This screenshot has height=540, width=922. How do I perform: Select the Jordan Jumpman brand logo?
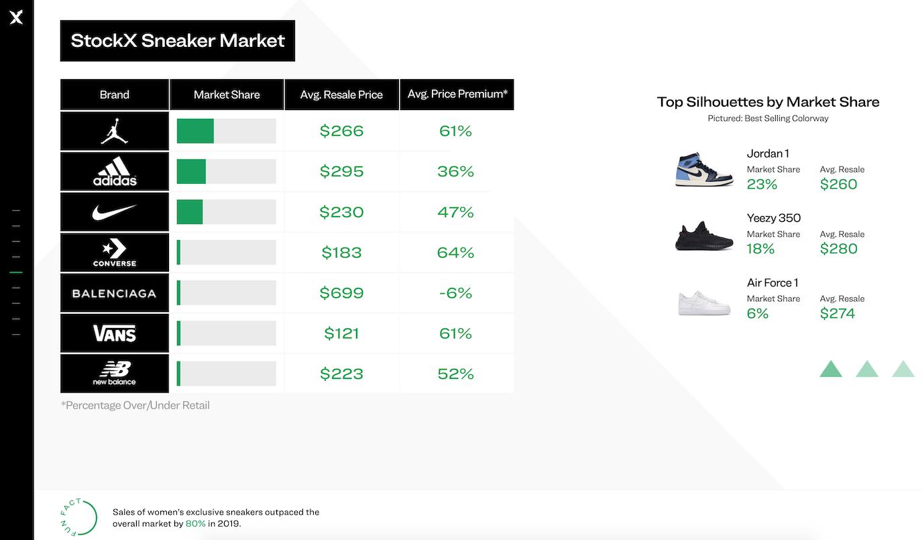(x=115, y=131)
